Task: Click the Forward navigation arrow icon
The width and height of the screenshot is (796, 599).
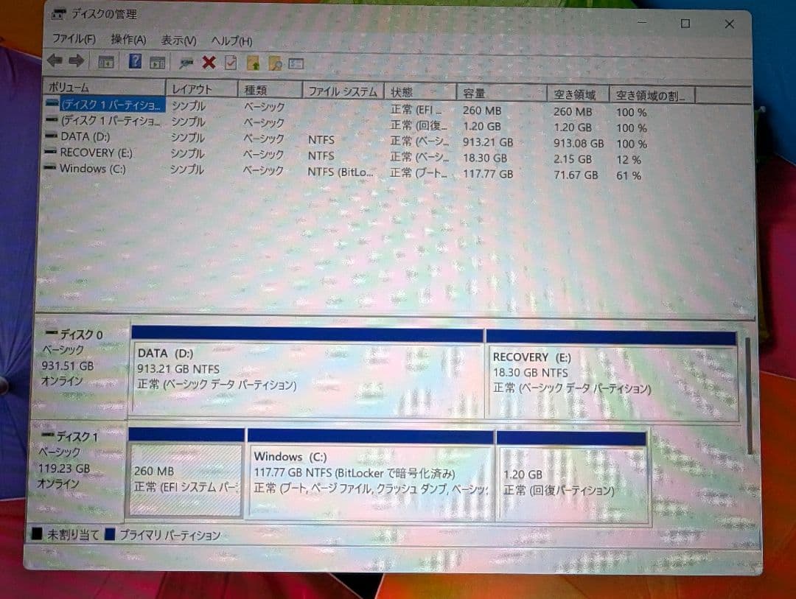Action: [76, 62]
